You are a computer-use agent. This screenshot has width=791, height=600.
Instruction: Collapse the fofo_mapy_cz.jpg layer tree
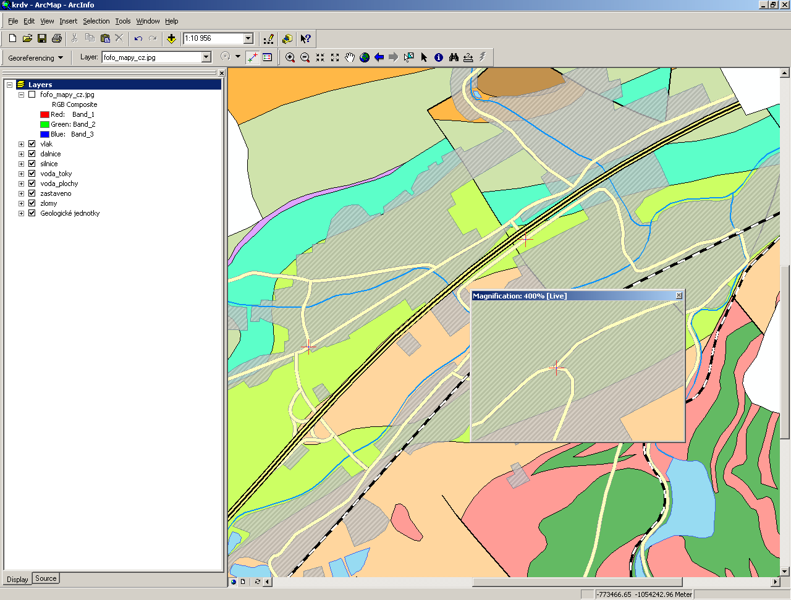click(x=21, y=95)
